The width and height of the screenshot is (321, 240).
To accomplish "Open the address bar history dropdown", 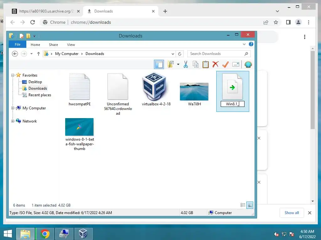I will point(173,54).
